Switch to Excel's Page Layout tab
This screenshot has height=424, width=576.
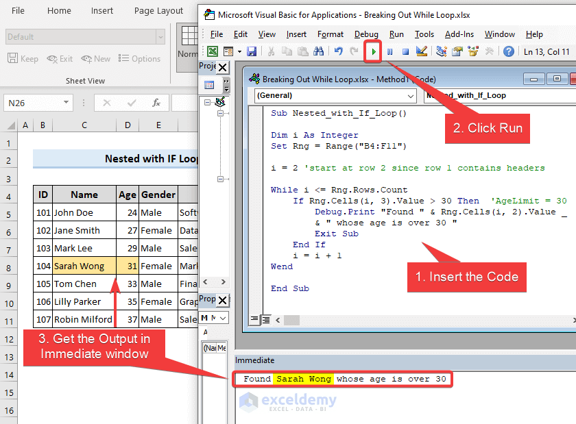click(x=158, y=10)
